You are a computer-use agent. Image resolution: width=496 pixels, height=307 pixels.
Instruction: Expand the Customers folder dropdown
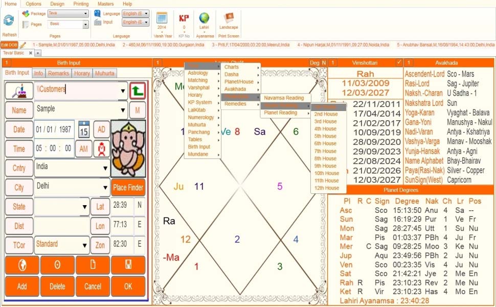click(x=123, y=91)
